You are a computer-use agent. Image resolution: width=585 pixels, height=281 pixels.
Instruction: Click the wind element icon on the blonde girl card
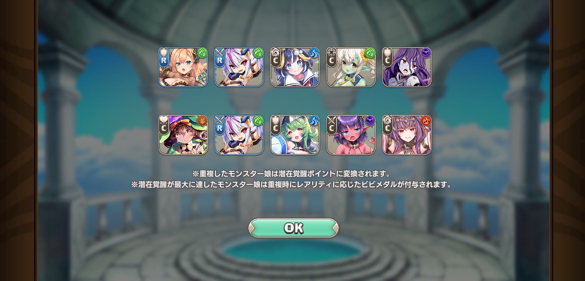pos(202,53)
